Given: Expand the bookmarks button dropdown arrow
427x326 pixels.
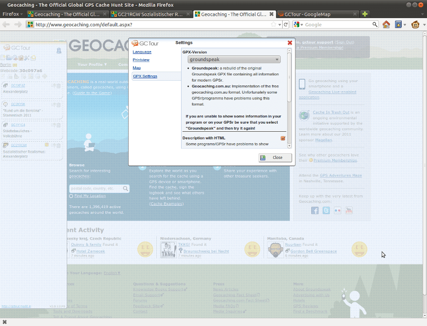Looking at the screenshot, I should coord(405,25).
